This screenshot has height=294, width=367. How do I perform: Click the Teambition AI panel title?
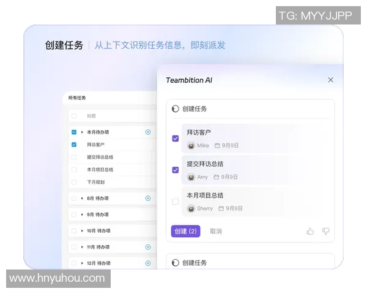click(189, 80)
